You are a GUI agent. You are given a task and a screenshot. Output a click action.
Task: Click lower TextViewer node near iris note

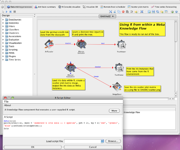pos(119,68)
